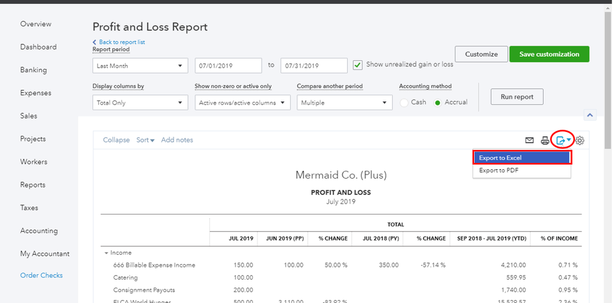The width and height of the screenshot is (613, 303).
Task: Open the export dropdown icon
Action: tap(563, 140)
